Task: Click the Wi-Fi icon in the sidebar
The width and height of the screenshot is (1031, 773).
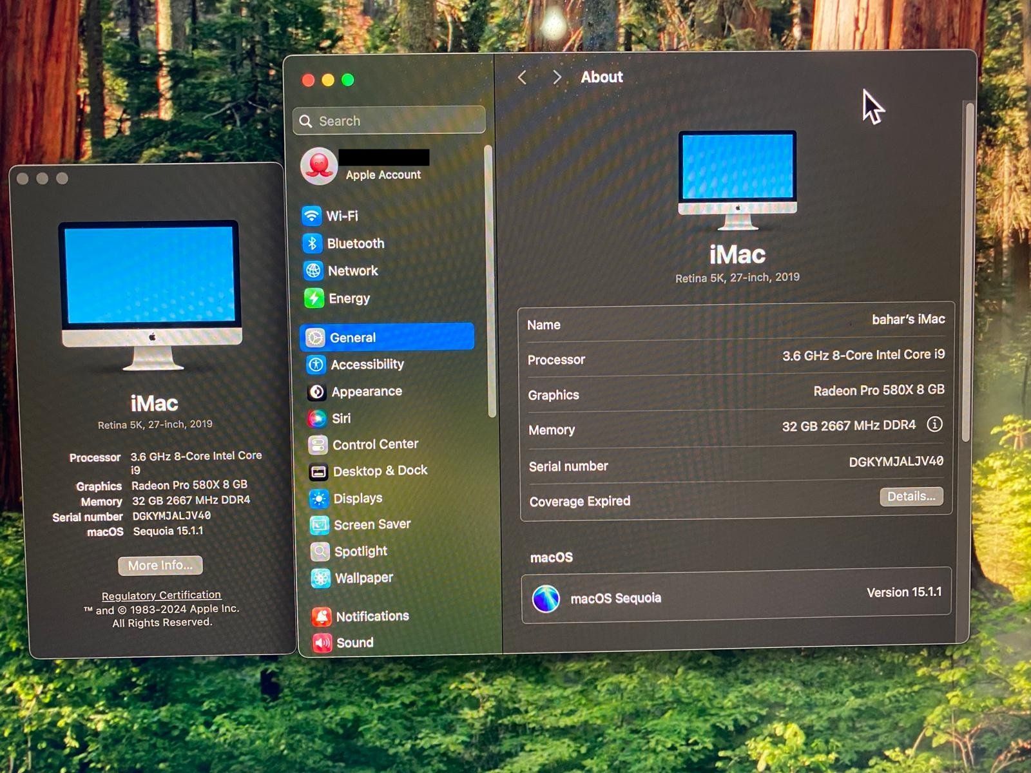Action: click(x=312, y=216)
